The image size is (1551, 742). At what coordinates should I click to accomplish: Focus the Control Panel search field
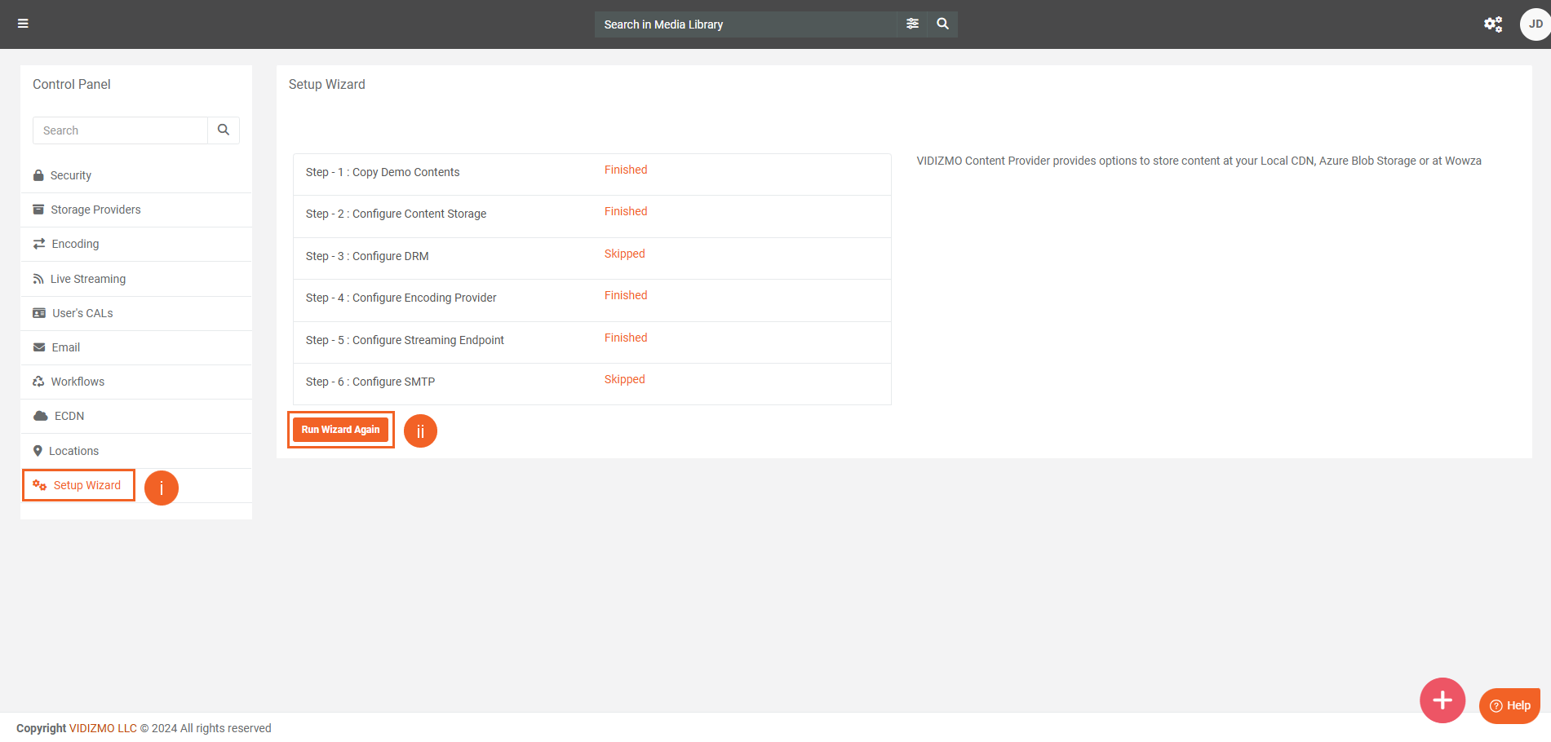pyautogui.click(x=121, y=130)
